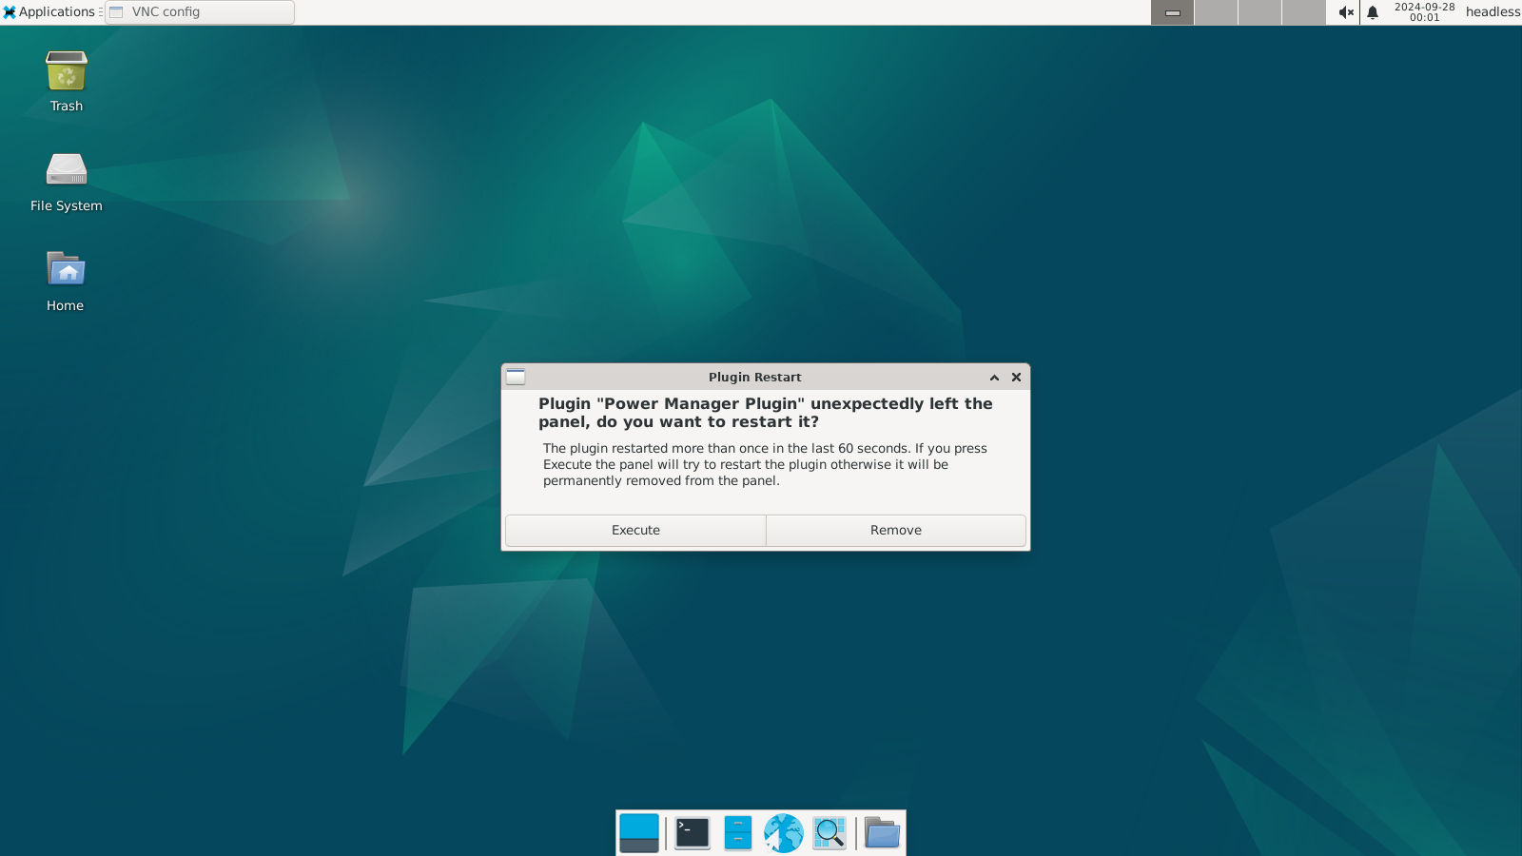Viewport: 1522px width, 856px height.
Task: Roll up the Plugin Restart dialog
Action: (994, 378)
